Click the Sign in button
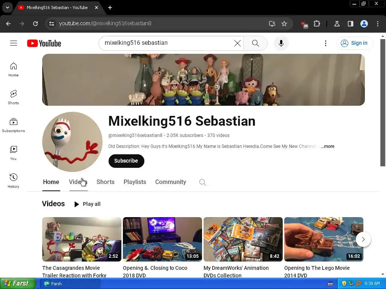The width and height of the screenshot is (386, 289). (355, 43)
